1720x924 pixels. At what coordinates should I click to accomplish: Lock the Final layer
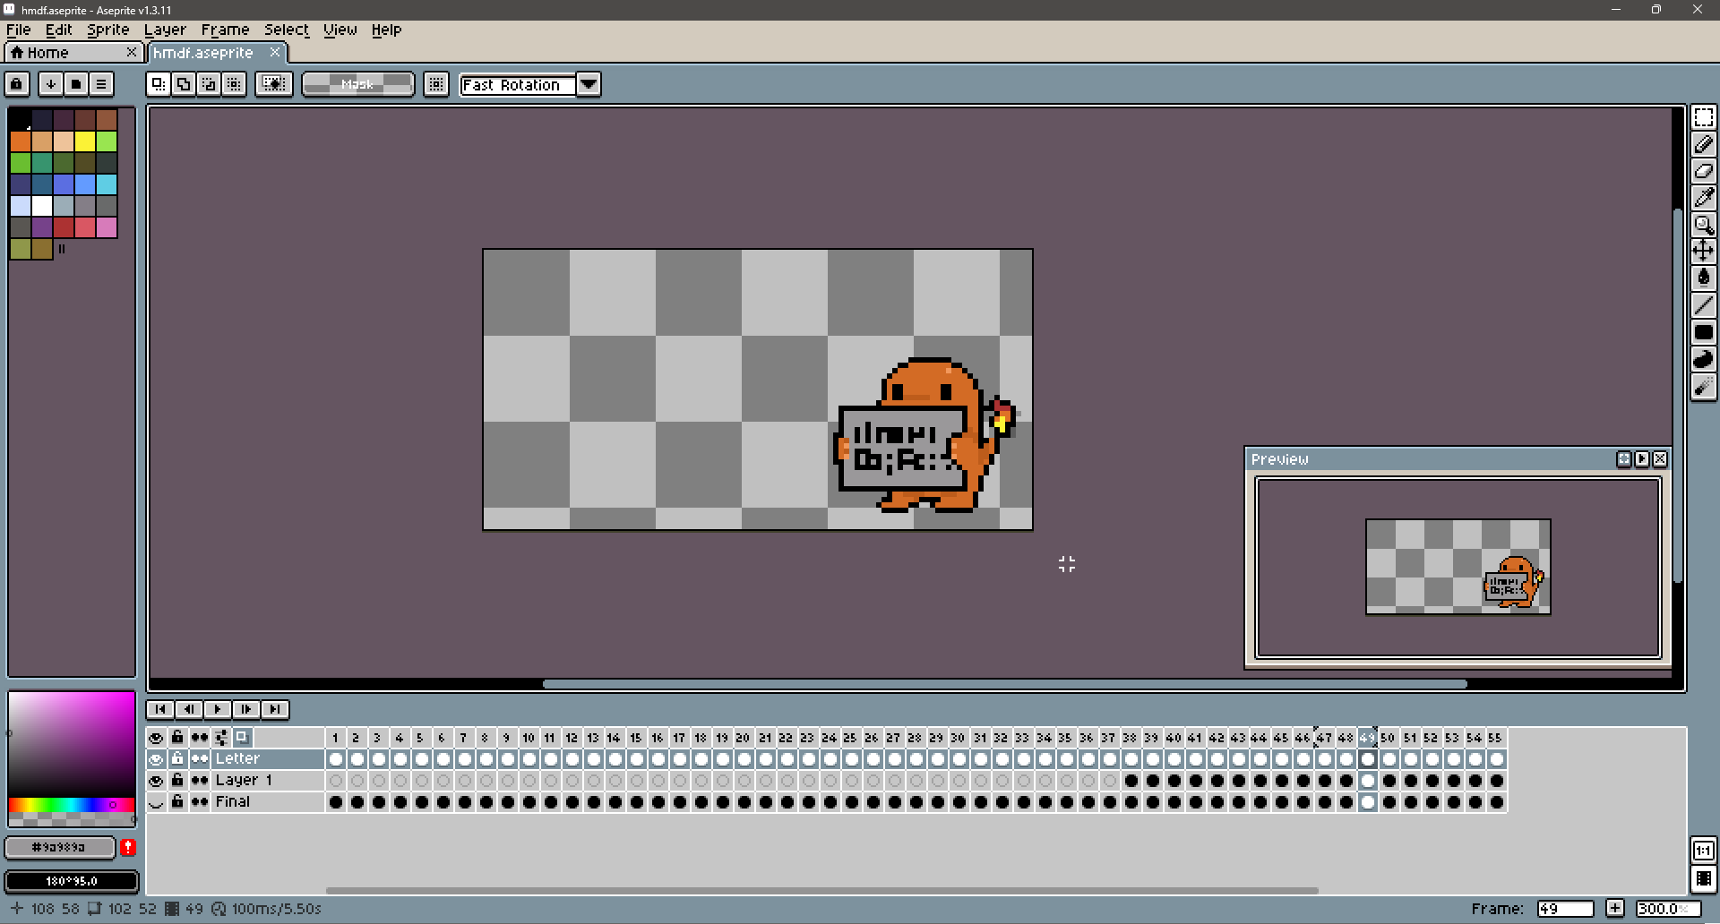177,802
